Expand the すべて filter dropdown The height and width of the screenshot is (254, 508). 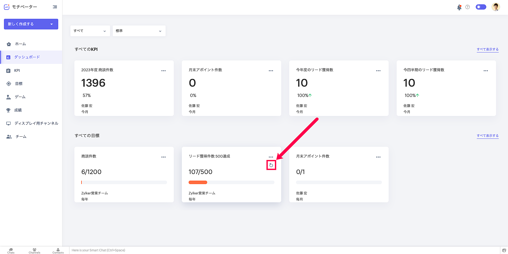click(90, 31)
